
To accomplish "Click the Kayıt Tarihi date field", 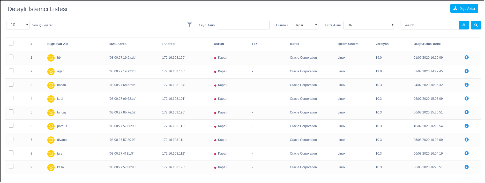I will tap(243, 25).
